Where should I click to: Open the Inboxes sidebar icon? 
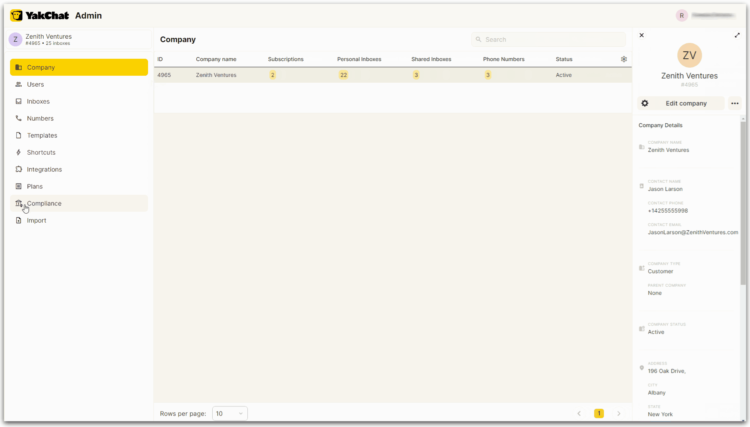[x=19, y=101]
